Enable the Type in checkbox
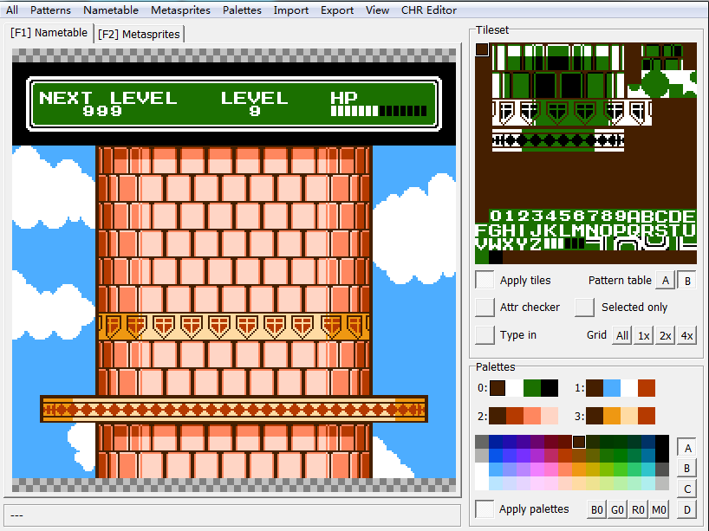This screenshot has width=709, height=531. 485,335
